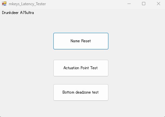
Task: Close the mkeys_Latency_Tester window
Action: (x=159, y=4)
